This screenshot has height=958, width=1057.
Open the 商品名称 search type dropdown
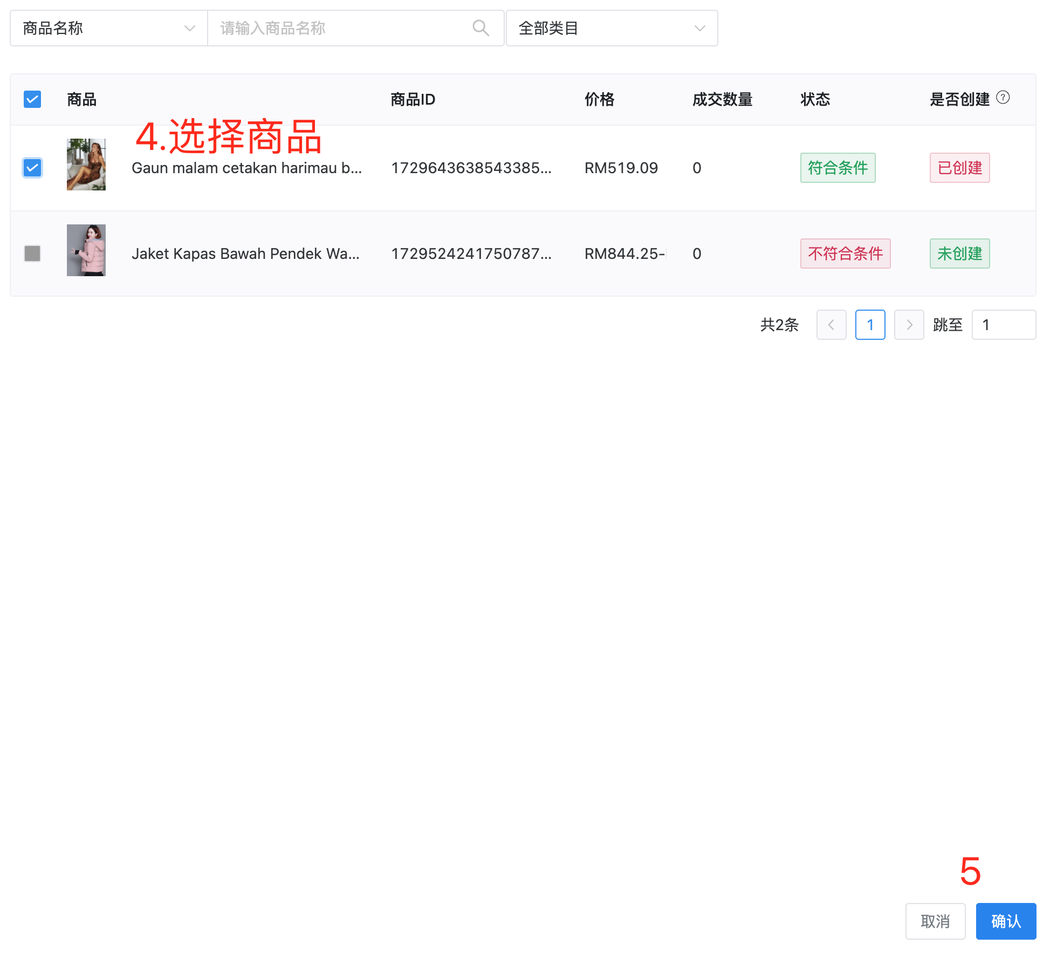(x=109, y=28)
